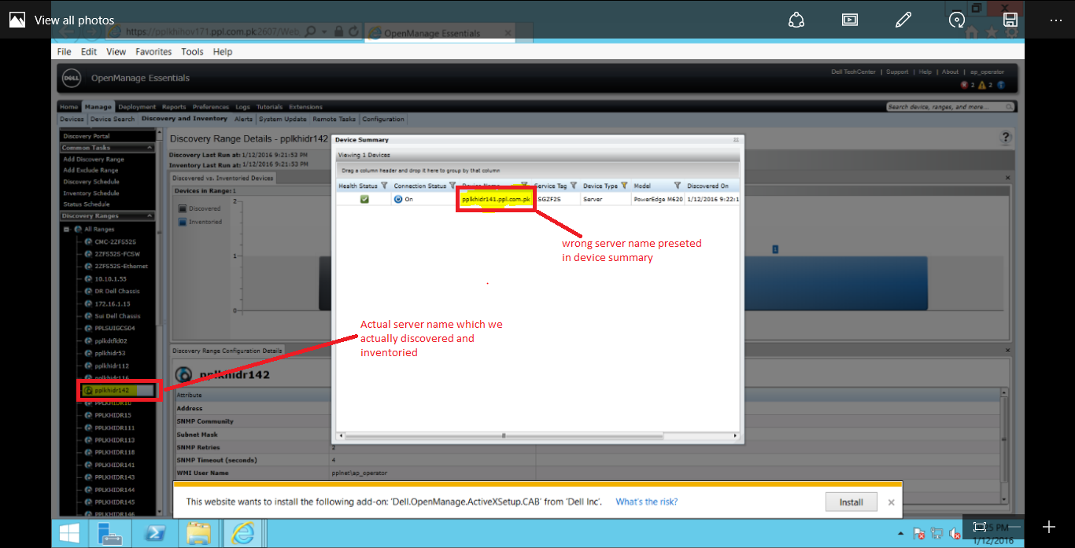Collapse the Discovery Ranges section
Screen dimensions: 1075x548
coord(149,215)
